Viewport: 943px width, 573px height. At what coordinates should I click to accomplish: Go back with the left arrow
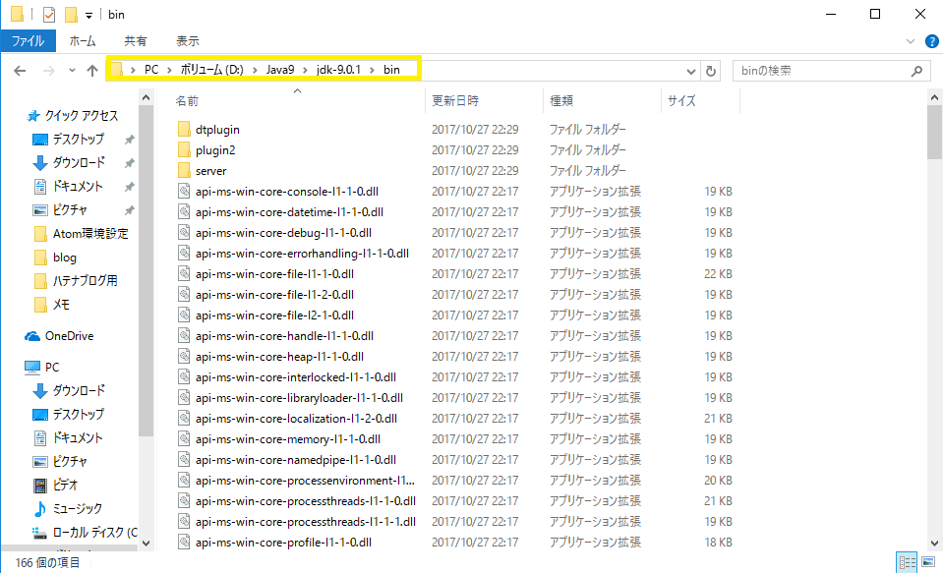(x=20, y=71)
